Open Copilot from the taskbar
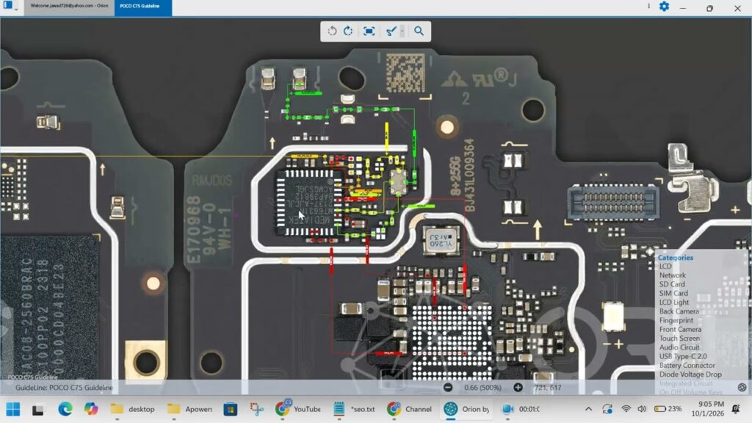 [x=90, y=409]
